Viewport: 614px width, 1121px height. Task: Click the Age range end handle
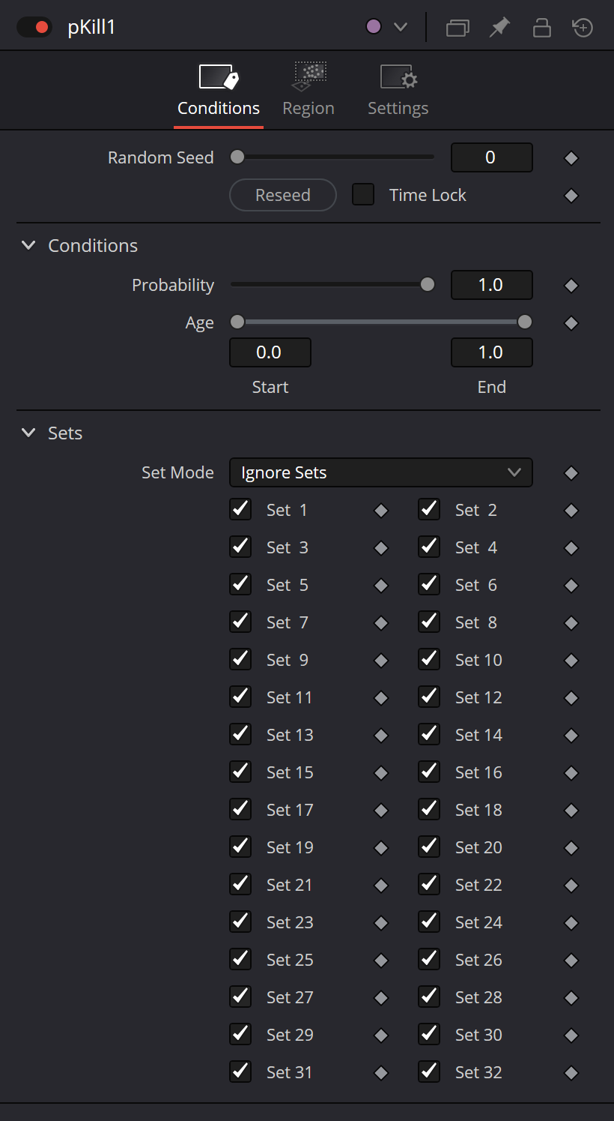(525, 322)
